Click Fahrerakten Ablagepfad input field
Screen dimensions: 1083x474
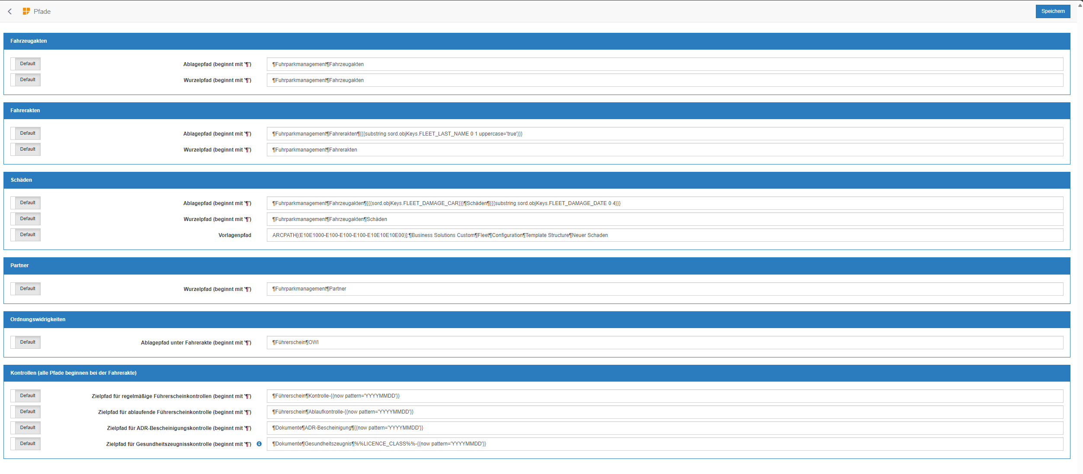click(x=664, y=134)
